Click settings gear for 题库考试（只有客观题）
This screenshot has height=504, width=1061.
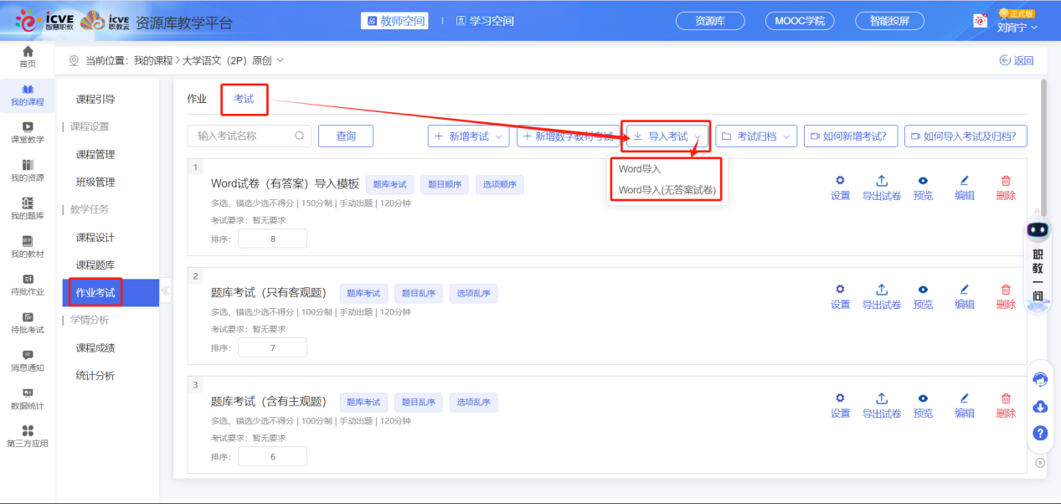pyautogui.click(x=840, y=296)
